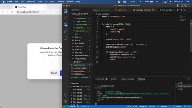Close the React App browser tab
Screen dimensions: 192x108
click(x=45, y=7)
